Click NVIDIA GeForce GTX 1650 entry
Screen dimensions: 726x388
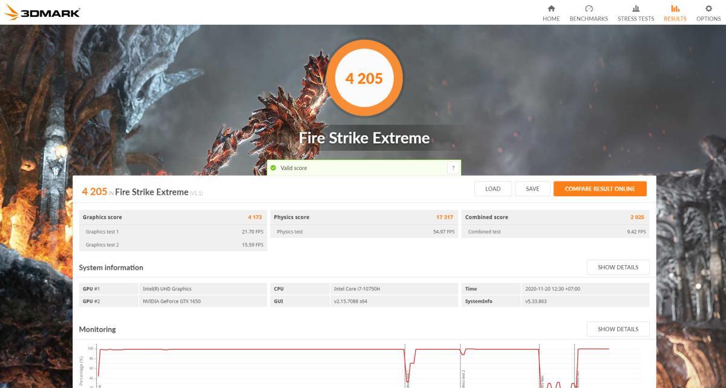click(171, 301)
